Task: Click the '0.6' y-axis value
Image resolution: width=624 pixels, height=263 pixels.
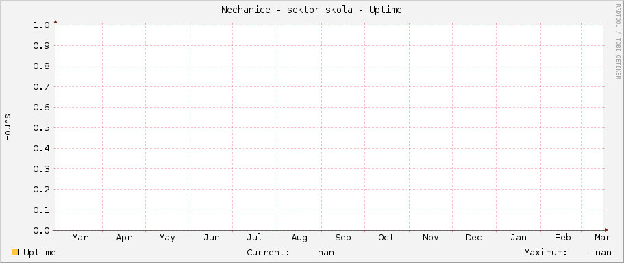Action: pos(41,108)
